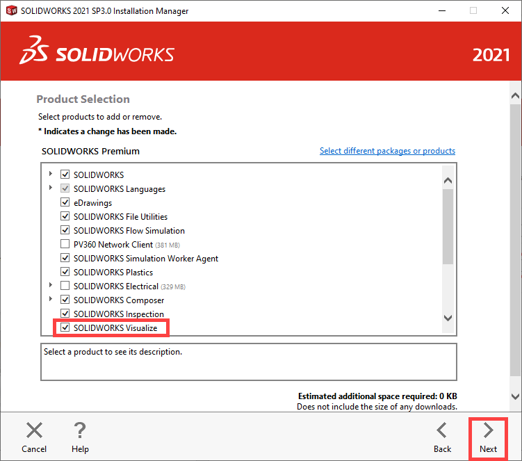
Task: Close the Installation Manager window
Action: (x=505, y=10)
